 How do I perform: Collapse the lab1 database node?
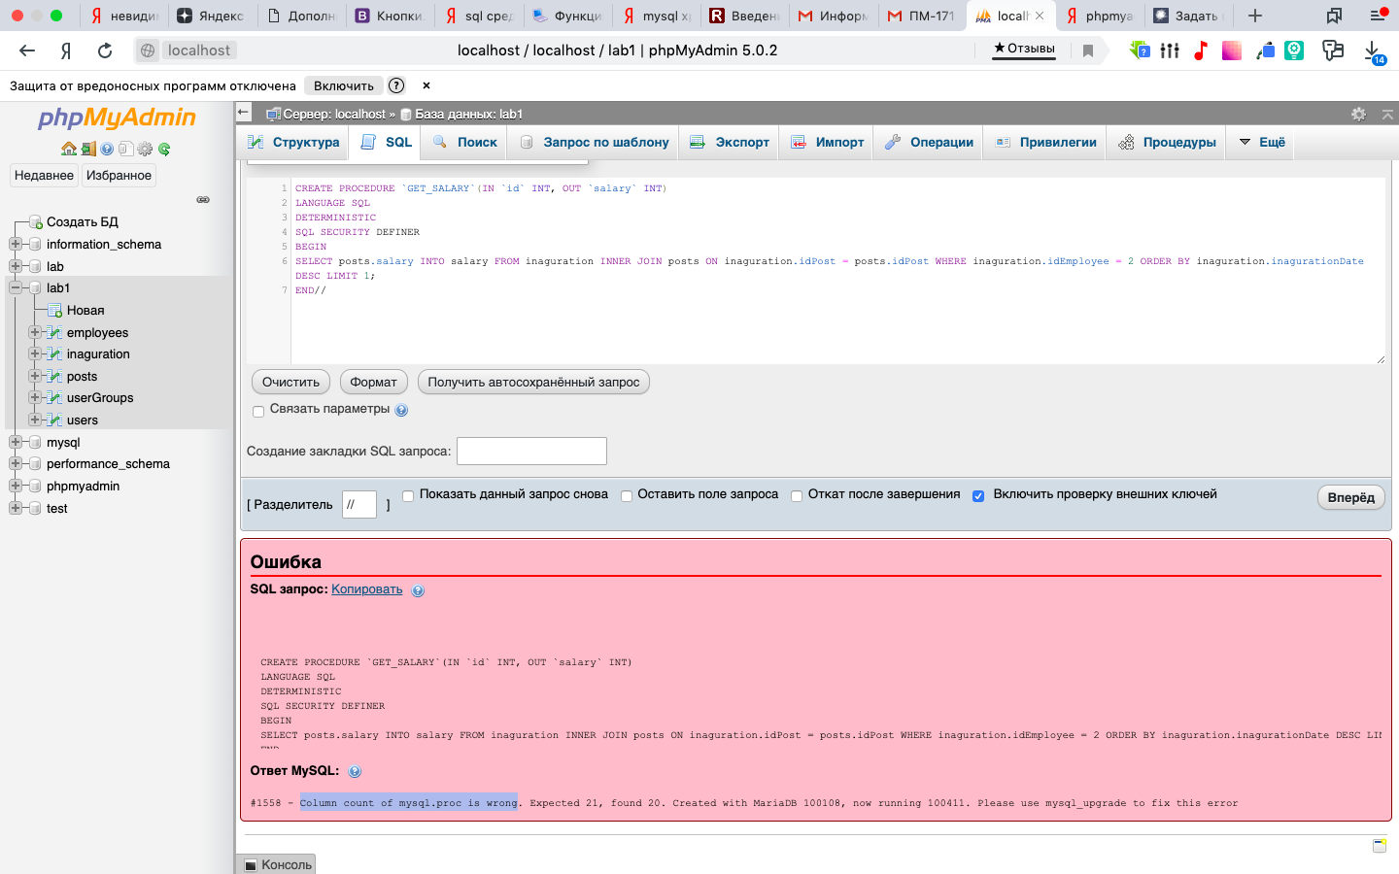[x=15, y=287]
